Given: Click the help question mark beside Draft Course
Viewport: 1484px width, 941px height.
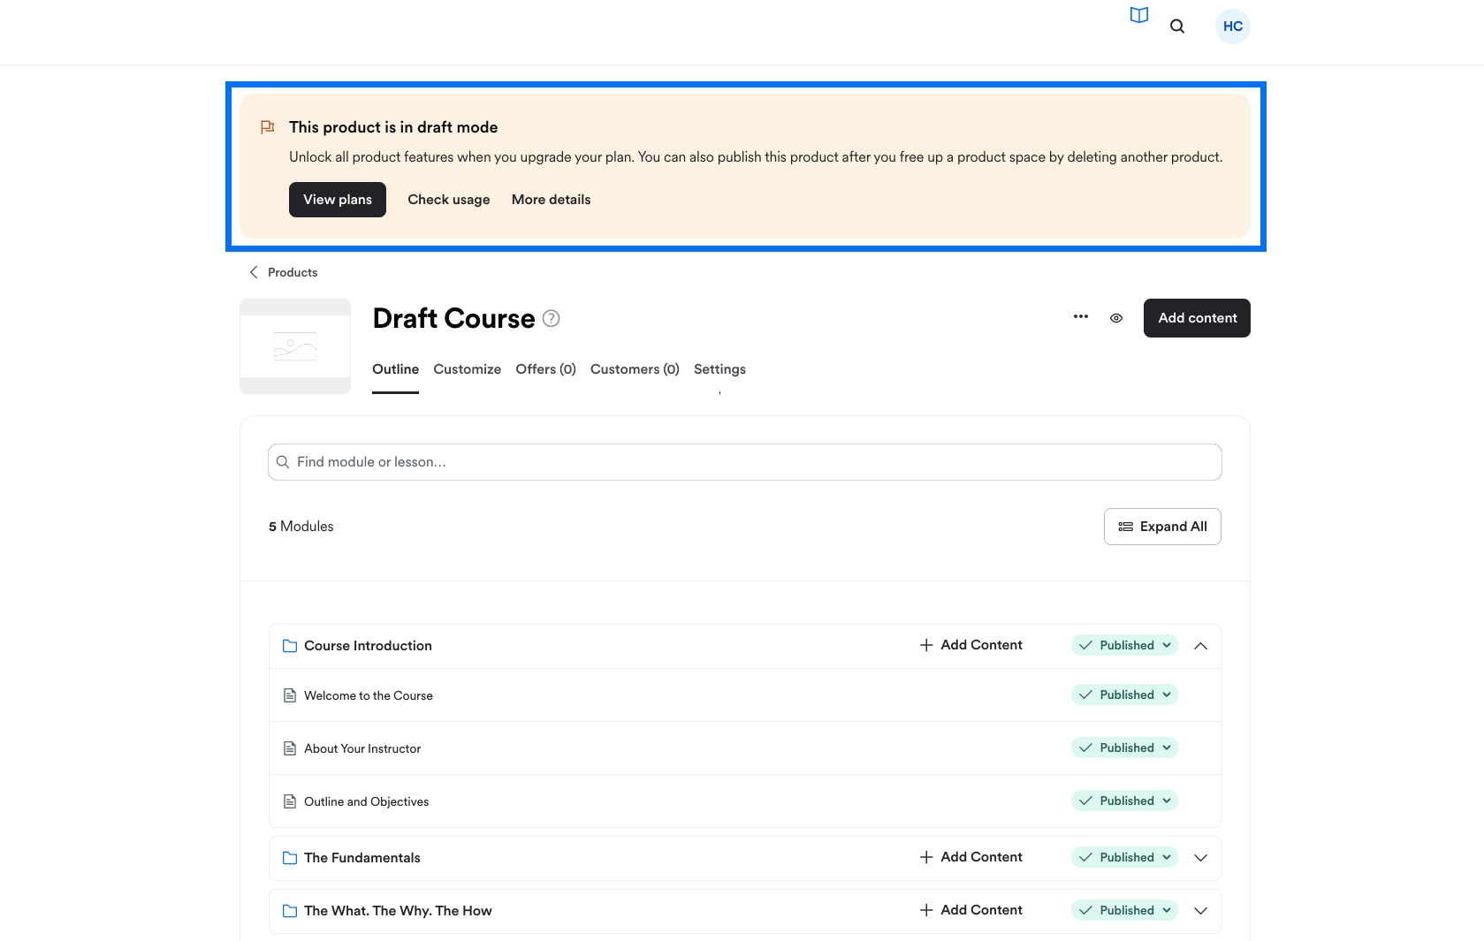Looking at the screenshot, I should 551,318.
